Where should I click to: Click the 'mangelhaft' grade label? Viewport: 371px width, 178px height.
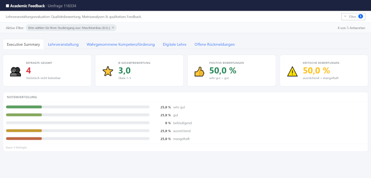(181, 139)
